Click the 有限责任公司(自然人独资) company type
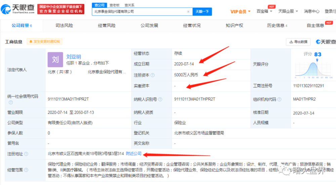This screenshot has width=336, height=185. tap(70, 123)
